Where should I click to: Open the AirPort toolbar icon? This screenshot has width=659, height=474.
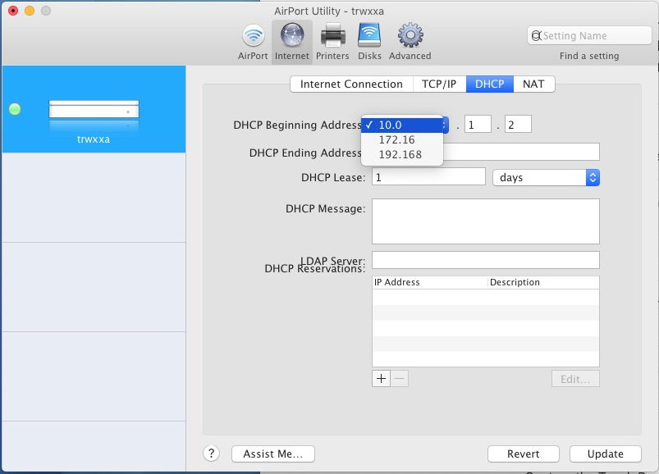click(x=253, y=37)
